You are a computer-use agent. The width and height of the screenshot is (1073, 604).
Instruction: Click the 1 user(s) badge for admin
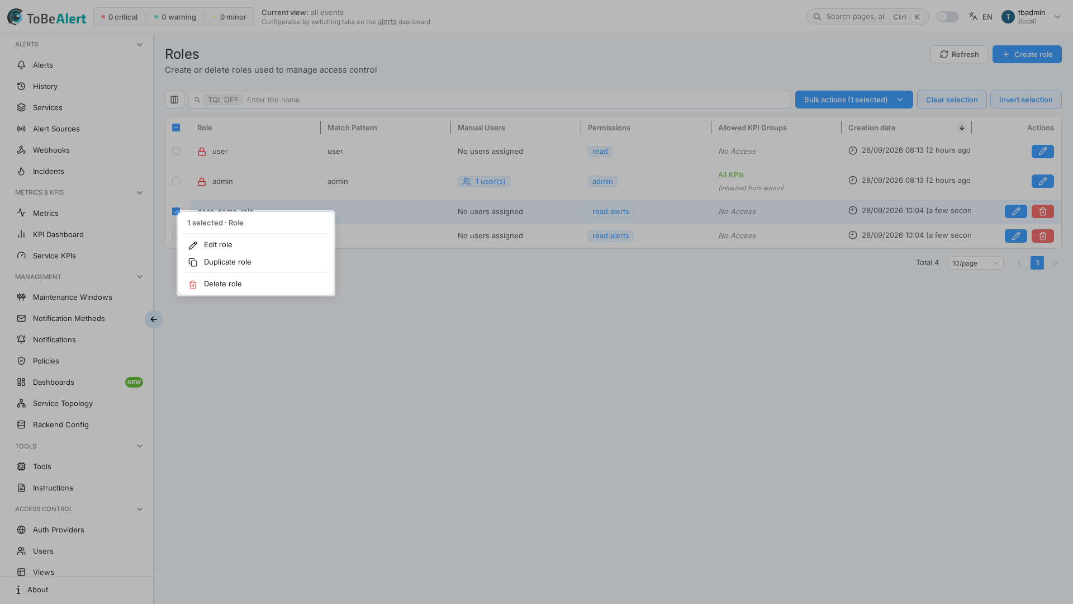[x=483, y=182]
